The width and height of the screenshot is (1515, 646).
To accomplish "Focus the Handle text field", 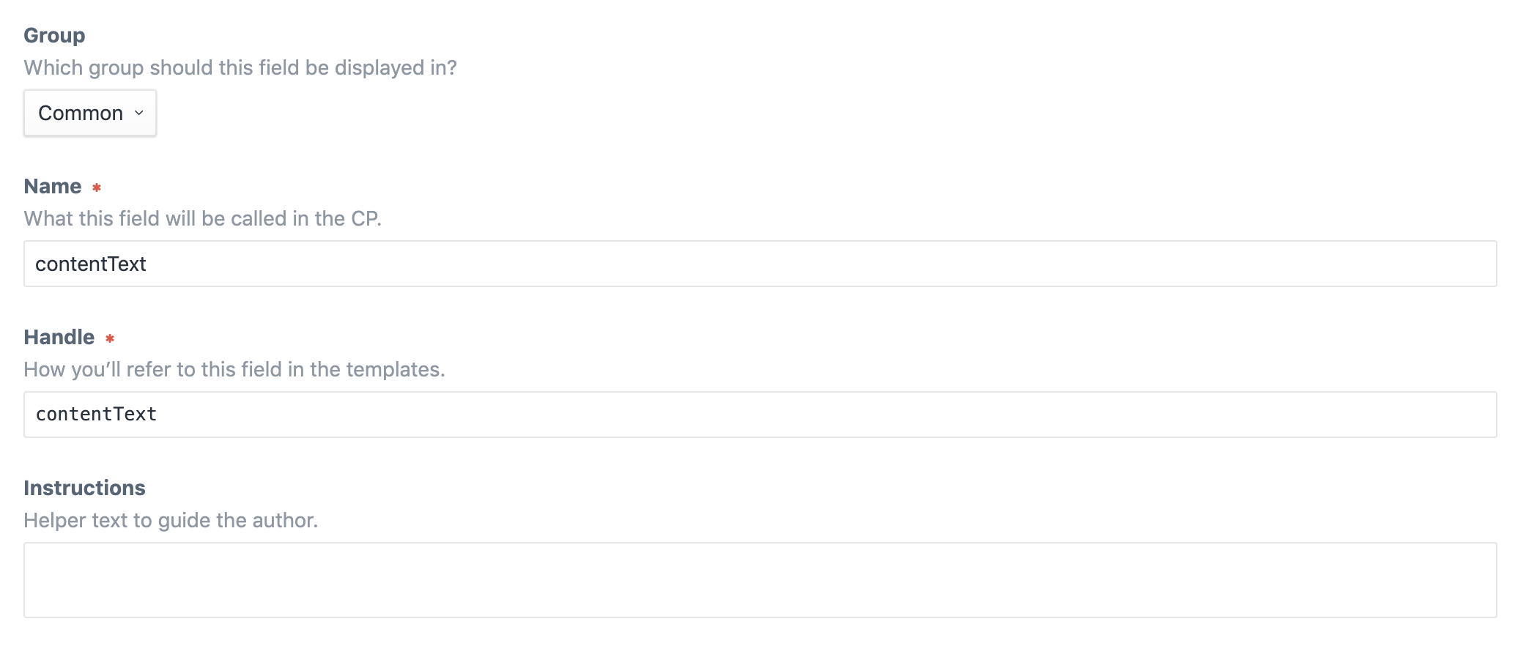I will click(759, 415).
